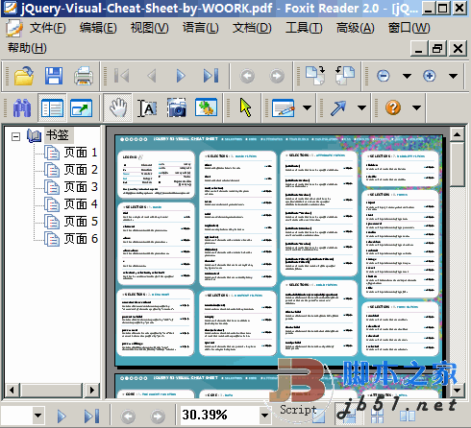The height and width of the screenshot is (428, 471).
Task: Rotate page counterclockwise icon
Action: [345, 76]
